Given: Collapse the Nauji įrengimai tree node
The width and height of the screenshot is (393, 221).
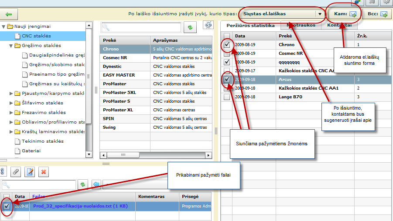Looking at the screenshot, I should coord(3,27).
